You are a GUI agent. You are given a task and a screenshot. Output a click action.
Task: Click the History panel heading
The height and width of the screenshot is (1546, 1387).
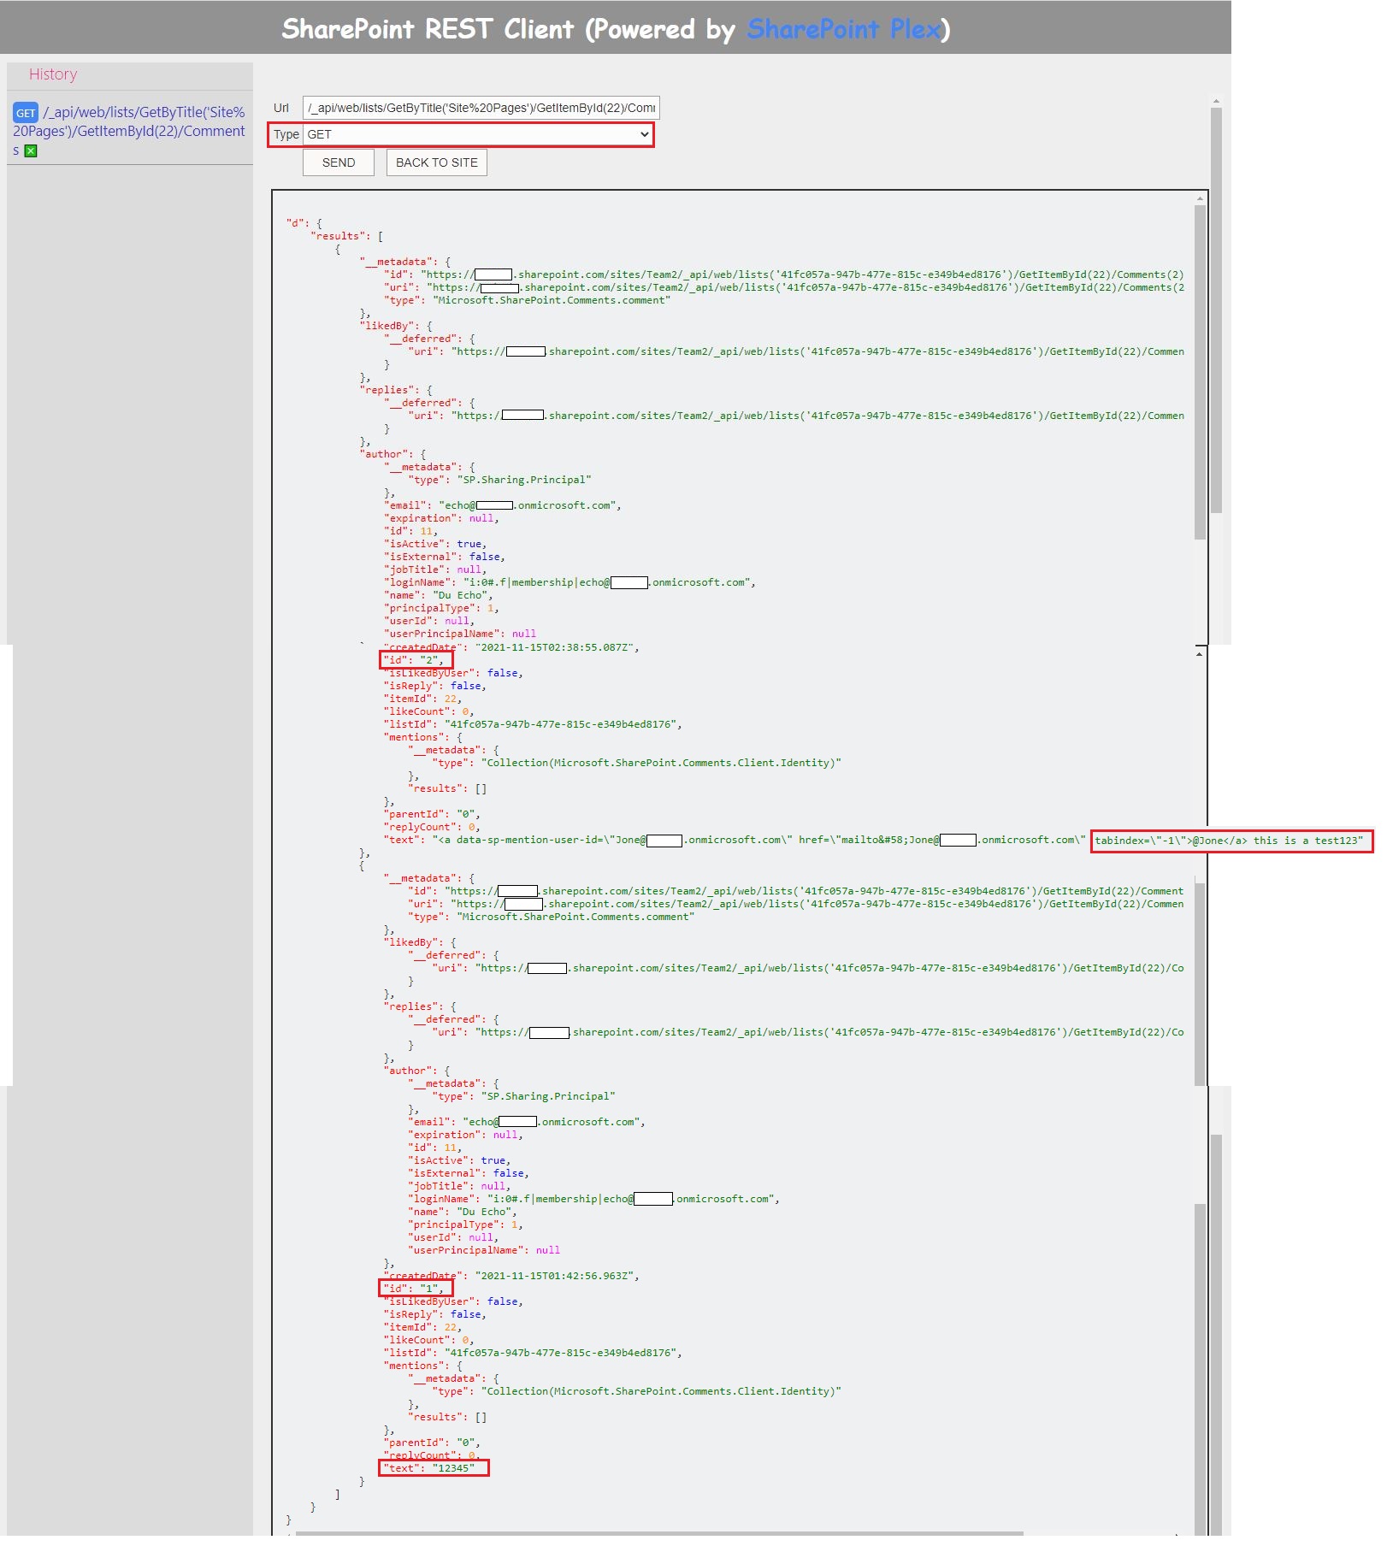[x=53, y=74]
